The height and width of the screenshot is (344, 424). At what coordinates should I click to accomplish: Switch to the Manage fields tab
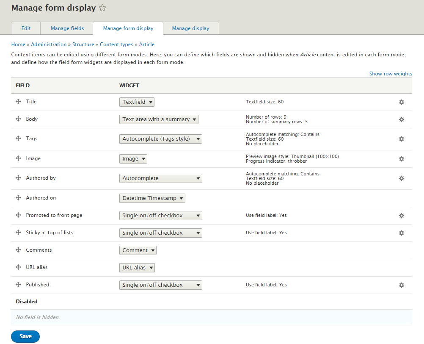[67, 28]
